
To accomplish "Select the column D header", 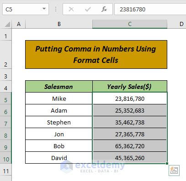I will pos(177,24).
